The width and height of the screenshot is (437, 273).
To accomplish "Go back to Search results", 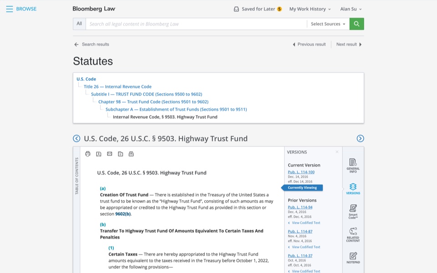I will [91, 45].
